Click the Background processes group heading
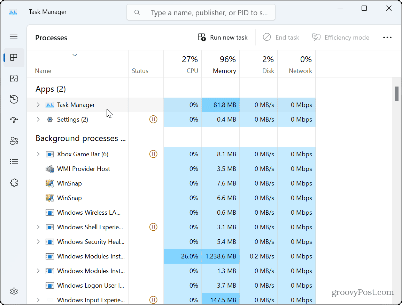 coord(80,138)
